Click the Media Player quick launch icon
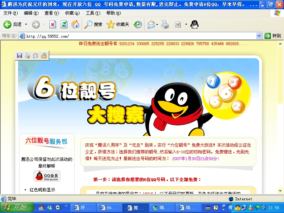 point(58,208)
